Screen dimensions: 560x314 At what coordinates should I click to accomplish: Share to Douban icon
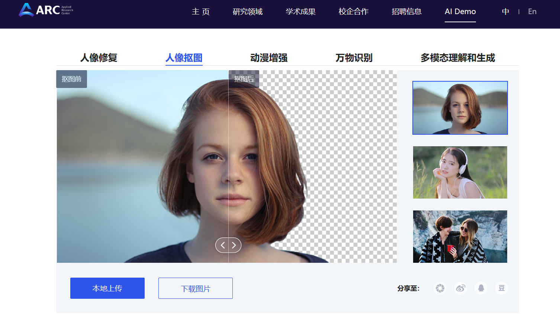point(501,288)
